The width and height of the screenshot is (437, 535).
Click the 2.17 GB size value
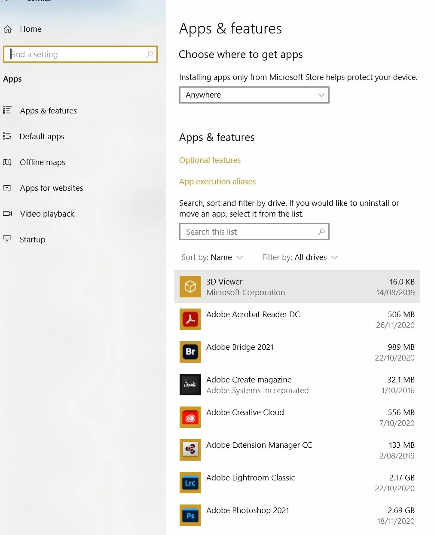[402, 477]
